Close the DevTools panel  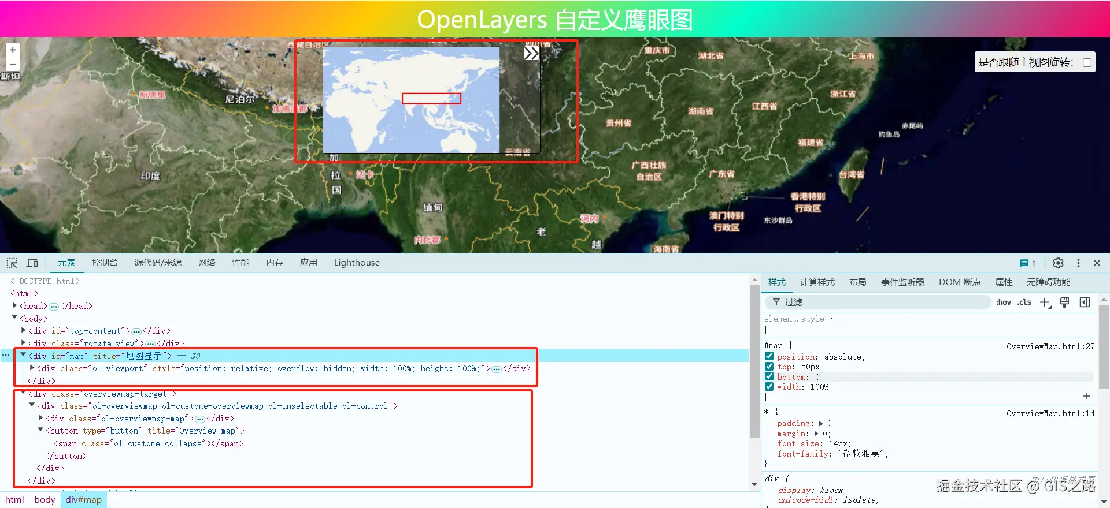(1097, 263)
